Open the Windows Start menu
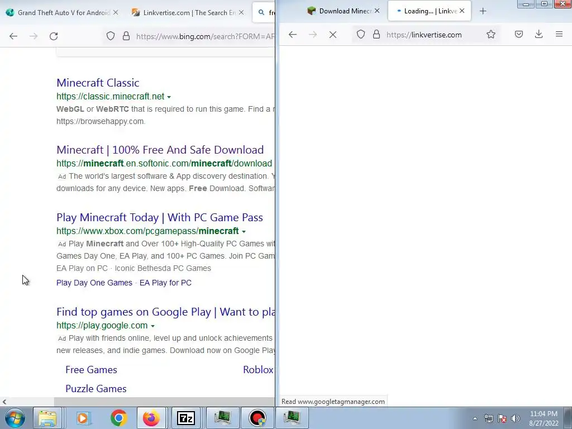Image resolution: width=572 pixels, height=429 pixels. 15,418
